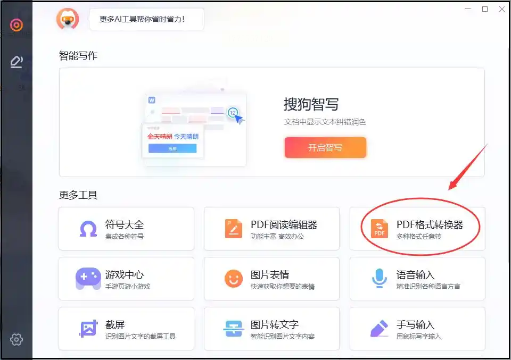Image resolution: width=511 pixels, height=360 pixels.
Task: Launch PDF格式转换器 by its title
Action: click(x=430, y=224)
